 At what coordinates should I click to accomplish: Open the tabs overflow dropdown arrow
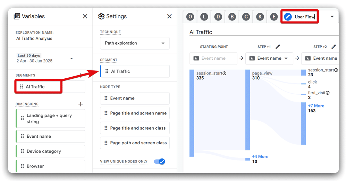(x=332, y=17)
